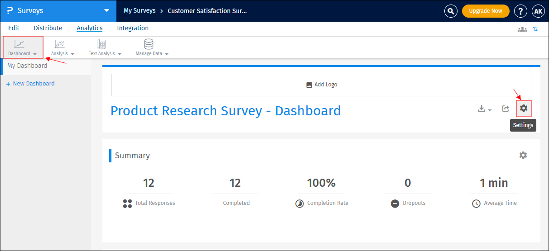Click the Add Logo area

click(x=321, y=85)
